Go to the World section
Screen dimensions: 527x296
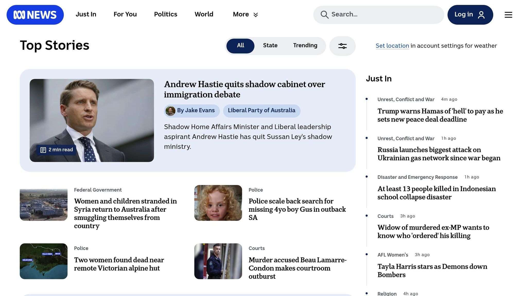pos(204,14)
